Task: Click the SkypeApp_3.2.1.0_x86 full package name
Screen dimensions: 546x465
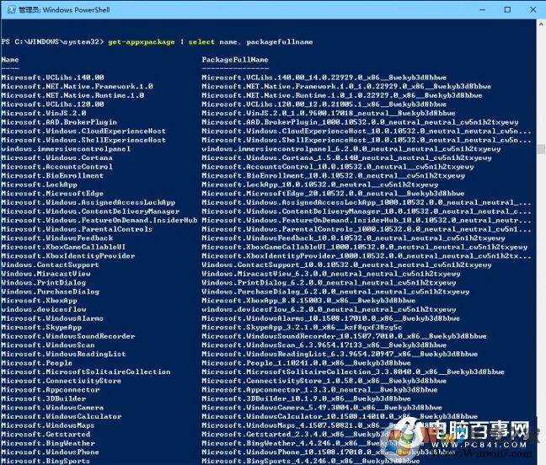Action: 302,327
